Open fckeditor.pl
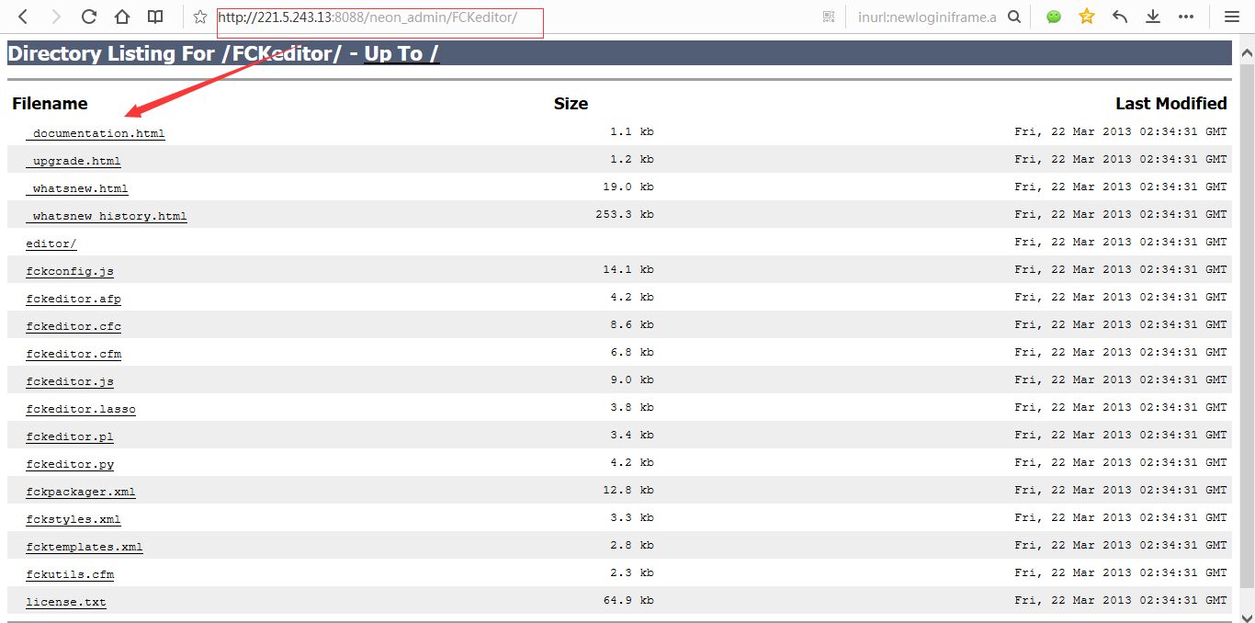This screenshot has width=1255, height=623. pyautogui.click(x=70, y=436)
